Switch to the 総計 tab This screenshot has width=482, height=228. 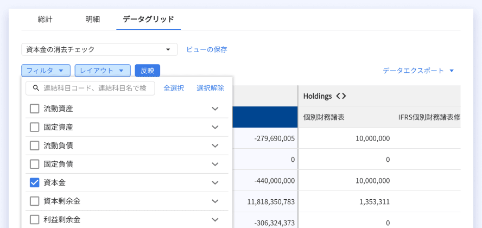tap(45, 20)
